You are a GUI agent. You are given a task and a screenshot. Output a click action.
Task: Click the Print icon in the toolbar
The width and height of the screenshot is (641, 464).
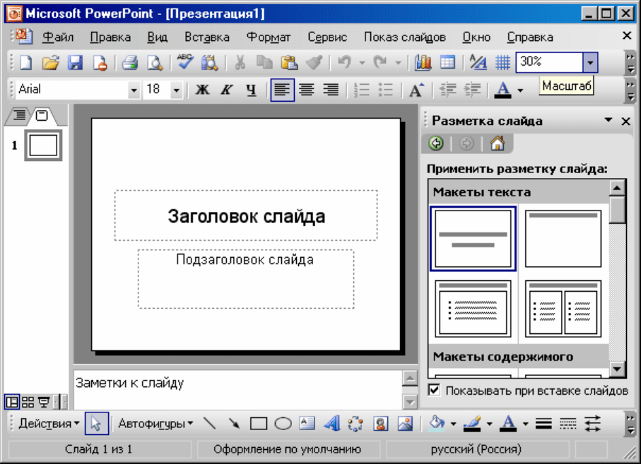[130, 63]
